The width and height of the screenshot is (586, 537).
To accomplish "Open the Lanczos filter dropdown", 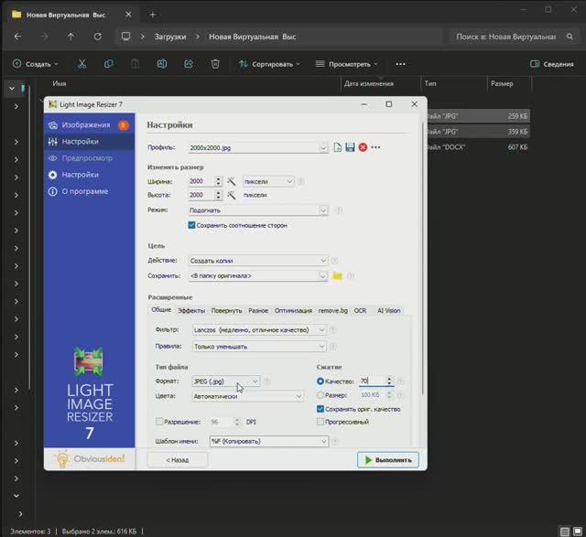I will (259, 329).
